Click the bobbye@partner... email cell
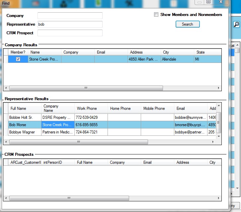This screenshot has width=241, height=212. point(191,132)
